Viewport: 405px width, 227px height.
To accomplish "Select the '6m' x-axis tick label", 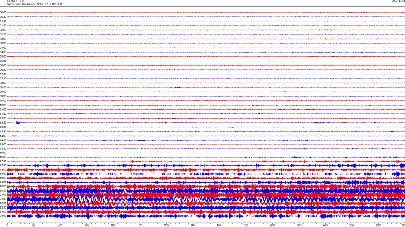I will [x=87, y=225].
